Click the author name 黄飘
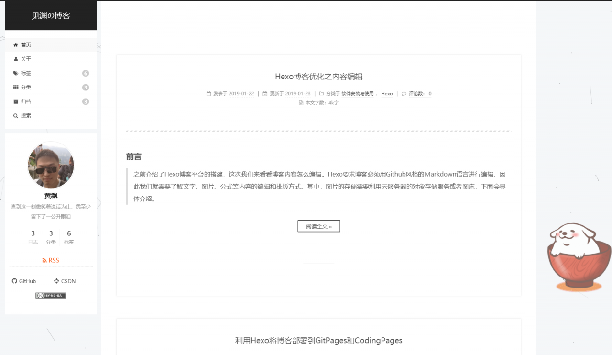612x355 pixels. coord(51,196)
